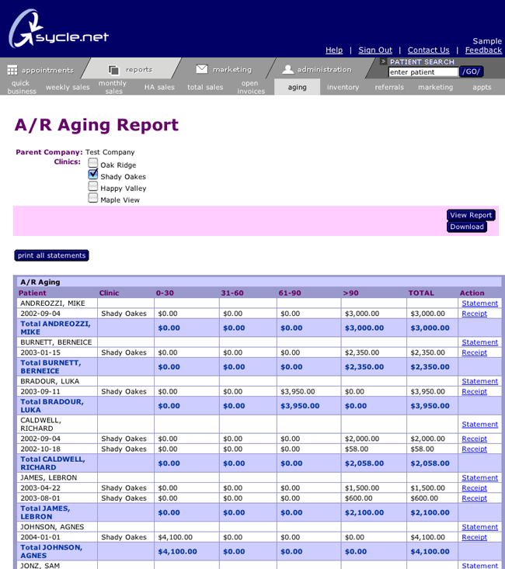This screenshot has height=569, width=505.
Task: Click the administration person icon
Action: (x=287, y=69)
